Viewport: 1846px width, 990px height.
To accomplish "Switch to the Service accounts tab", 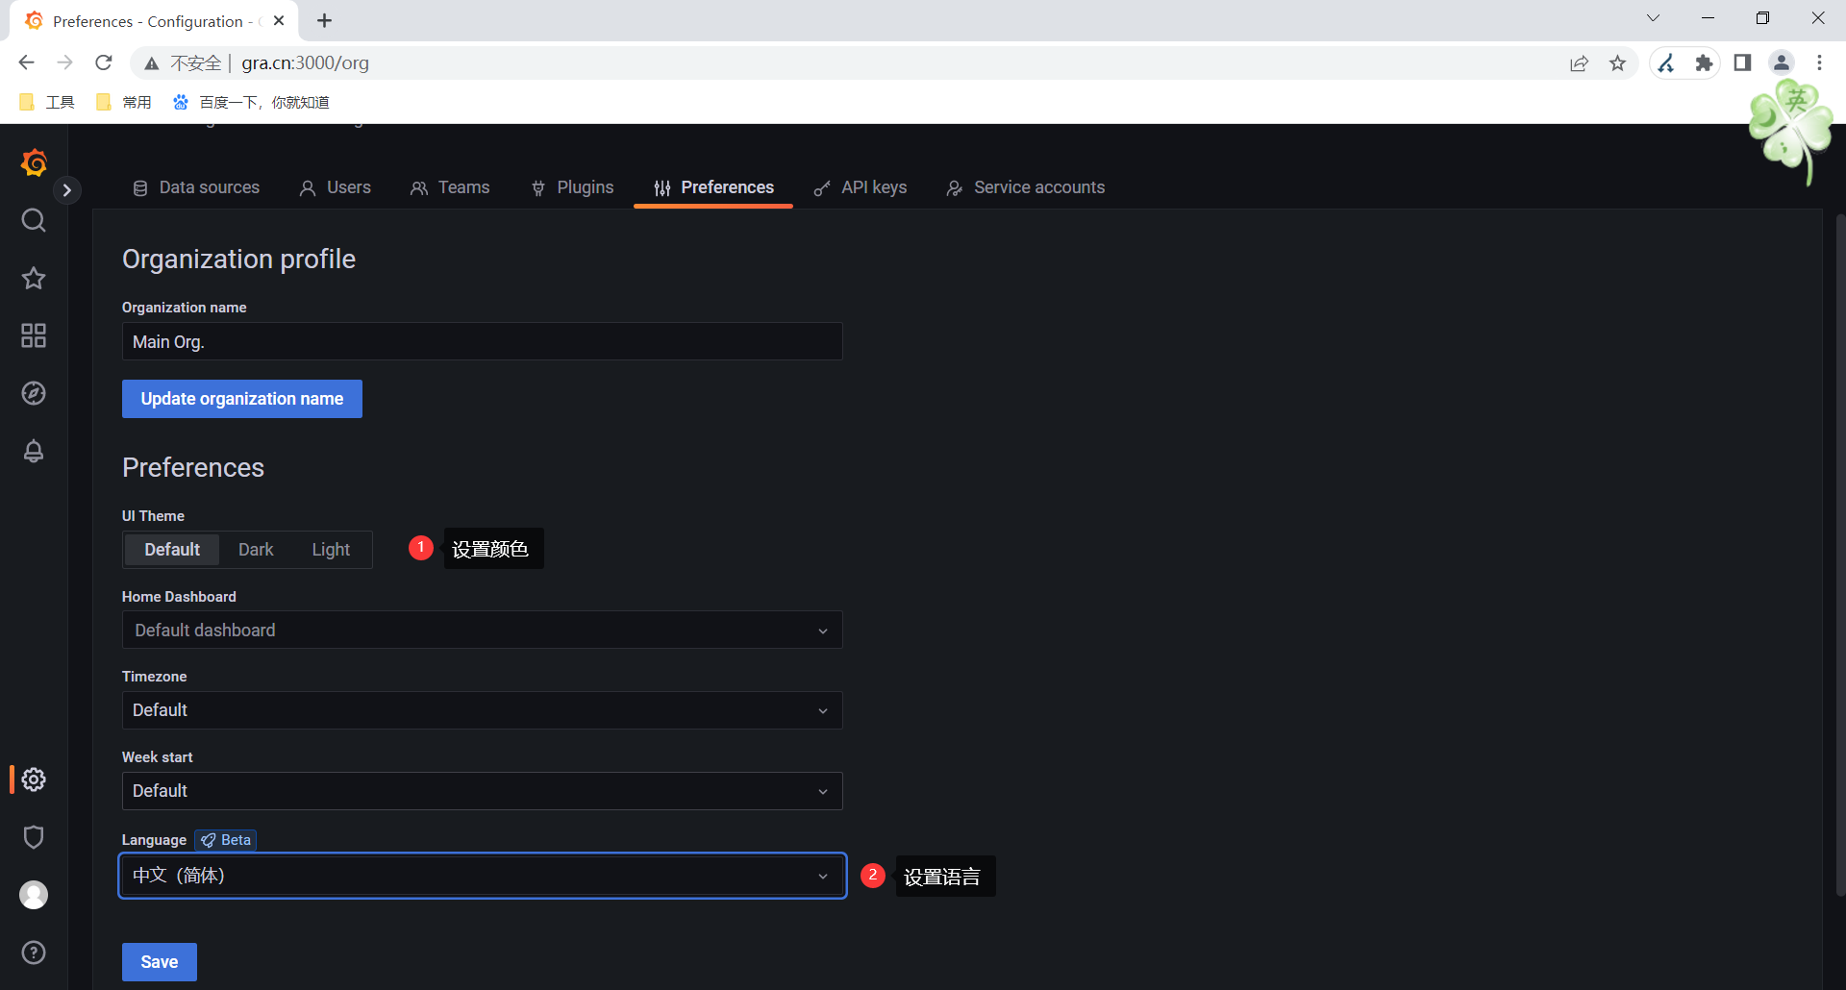I will point(1026,187).
